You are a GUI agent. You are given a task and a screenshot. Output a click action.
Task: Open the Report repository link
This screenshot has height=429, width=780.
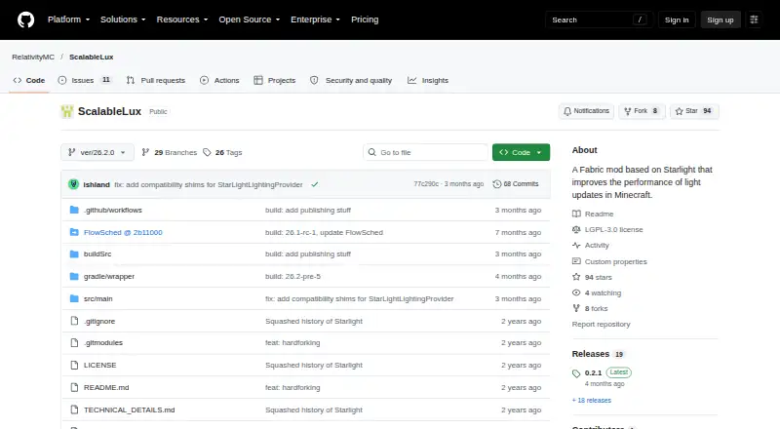pos(601,324)
